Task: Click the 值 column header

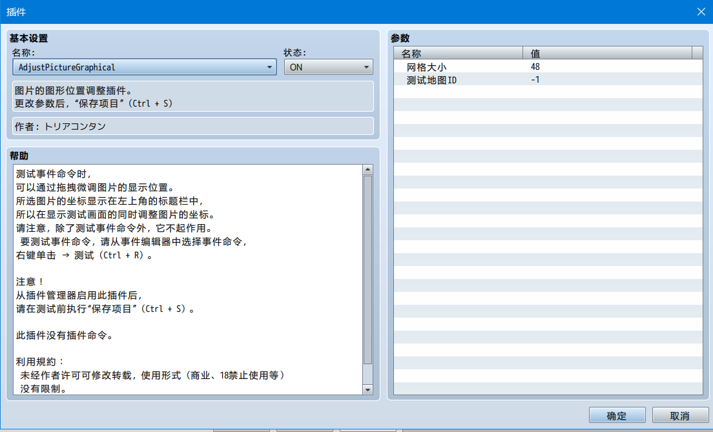Action: pyautogui.click(x=607, y=53)
